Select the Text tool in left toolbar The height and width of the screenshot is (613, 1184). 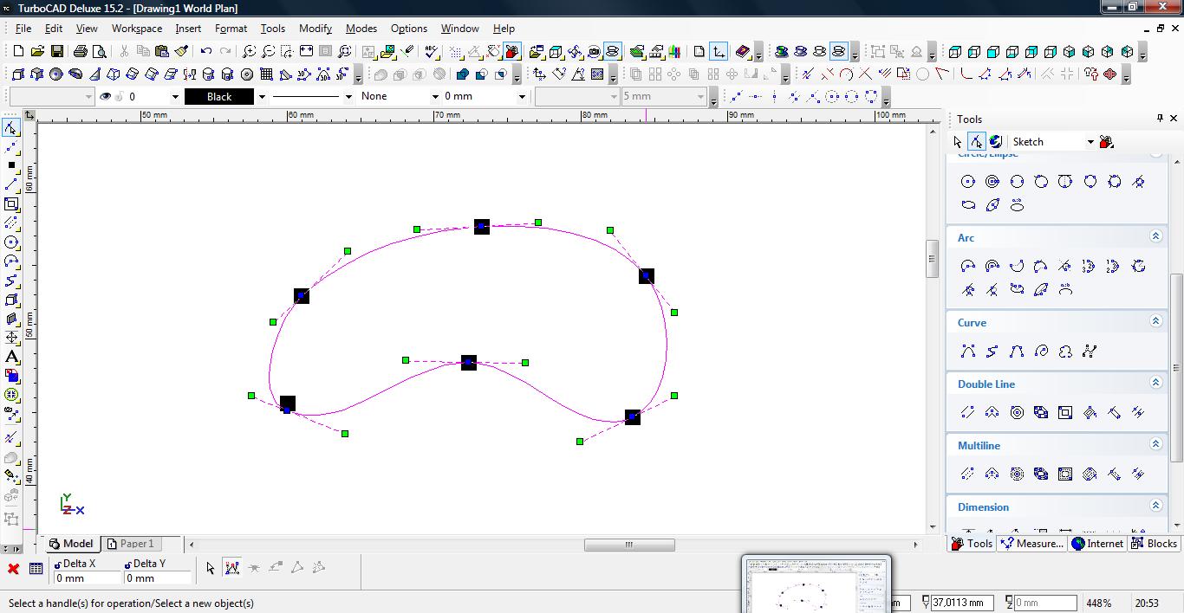click(11, 357)
